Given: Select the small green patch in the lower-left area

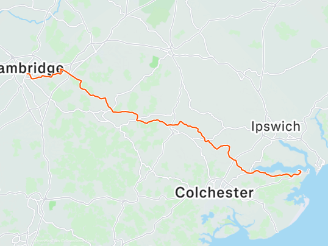Looking at the screenshot, I should [52, 205].
